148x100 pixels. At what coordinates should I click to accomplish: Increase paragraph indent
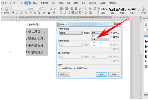pyautogui.click(x=76, y=9)
